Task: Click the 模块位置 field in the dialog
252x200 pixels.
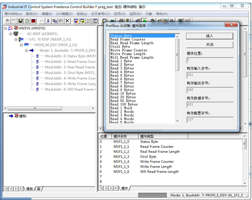Action: [210, 60]
